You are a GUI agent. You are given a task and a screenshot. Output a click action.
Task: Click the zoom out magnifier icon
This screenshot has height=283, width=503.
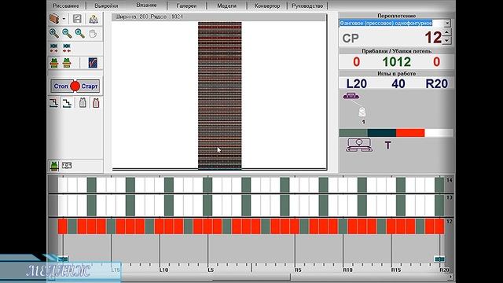coord(67,33)
